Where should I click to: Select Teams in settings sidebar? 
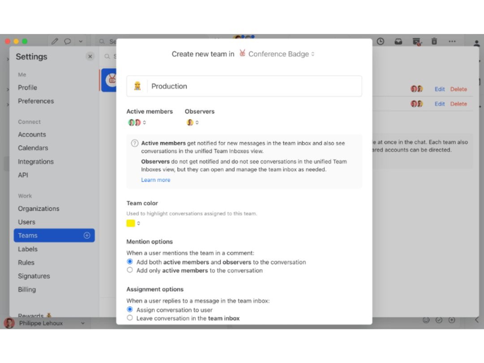coord(54,236)
